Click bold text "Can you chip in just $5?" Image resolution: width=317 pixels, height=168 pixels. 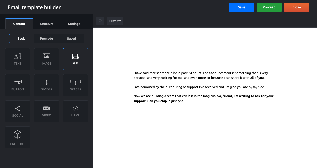[x=165, y=101]
